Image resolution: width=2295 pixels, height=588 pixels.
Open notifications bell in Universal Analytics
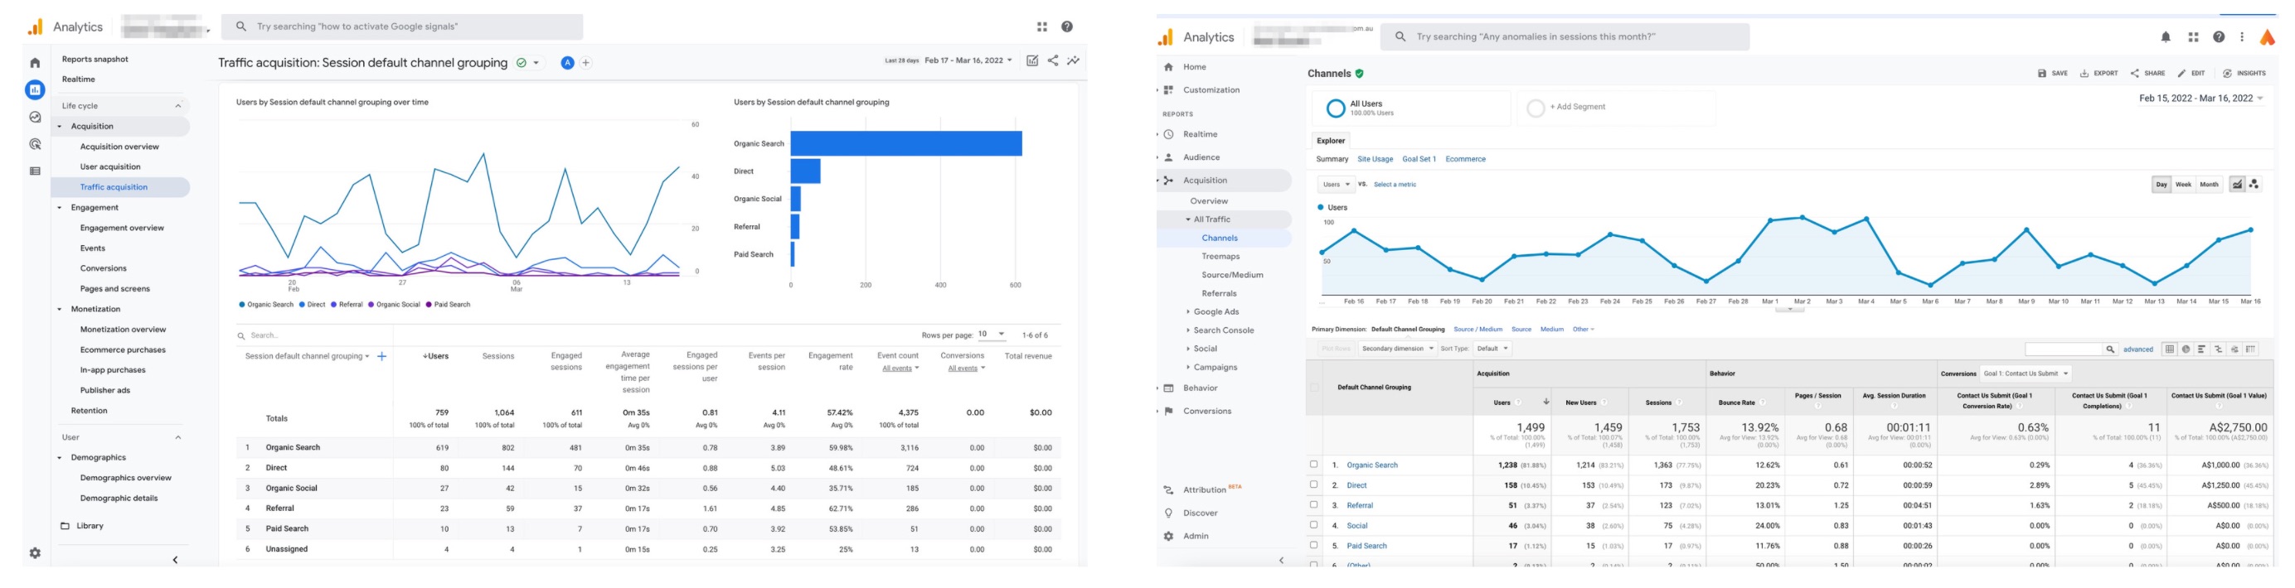tap(2166, 37)
